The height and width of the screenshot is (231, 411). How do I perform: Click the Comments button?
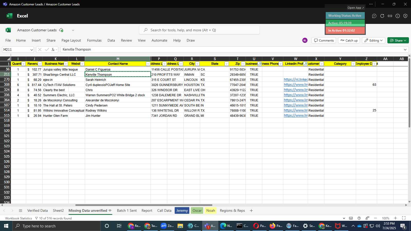point(324,40)
